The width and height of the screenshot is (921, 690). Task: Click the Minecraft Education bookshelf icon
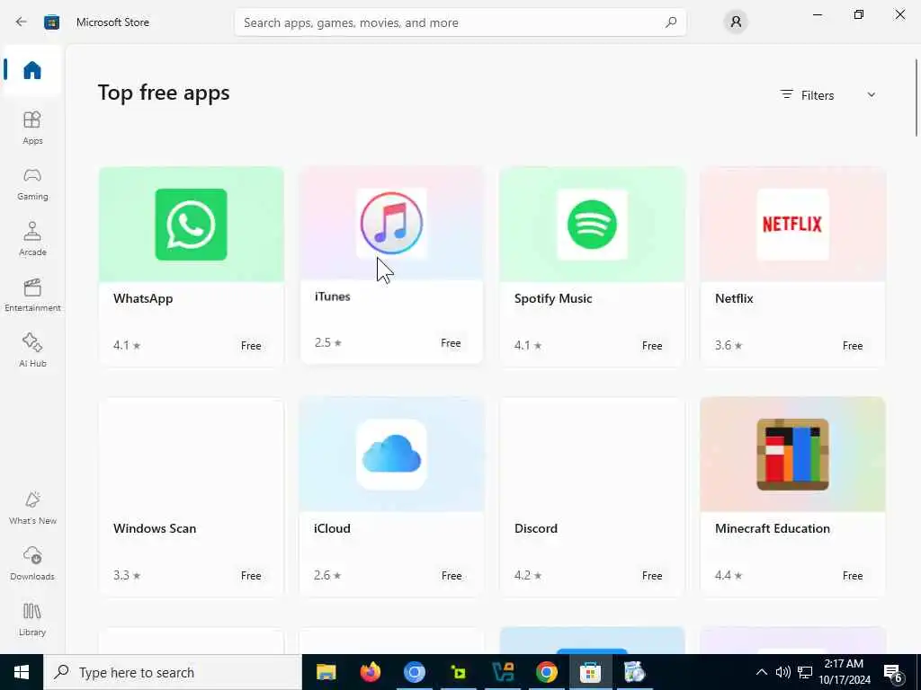click(x=792, y=454)
